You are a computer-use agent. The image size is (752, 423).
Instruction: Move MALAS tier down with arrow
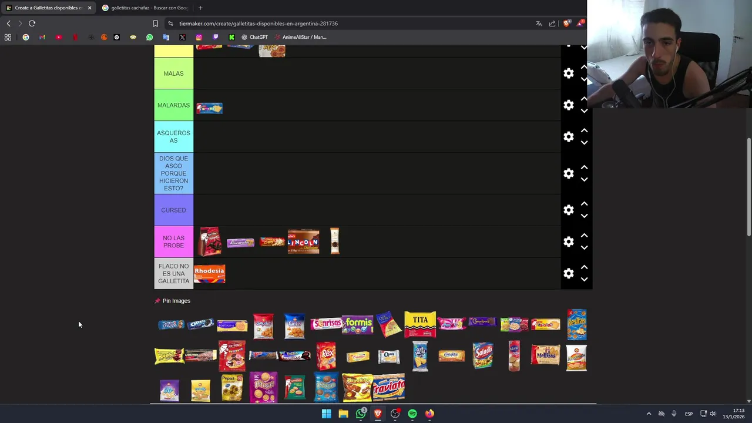(584, 79)
